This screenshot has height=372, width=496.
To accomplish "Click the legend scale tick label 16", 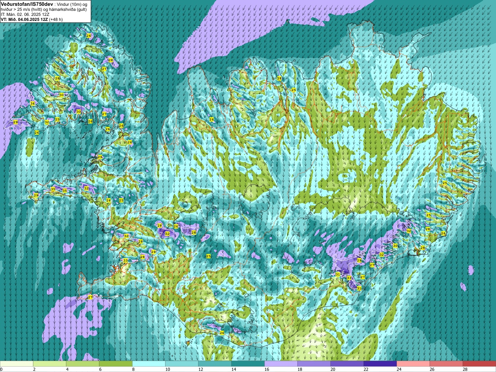I will (267, 369).
